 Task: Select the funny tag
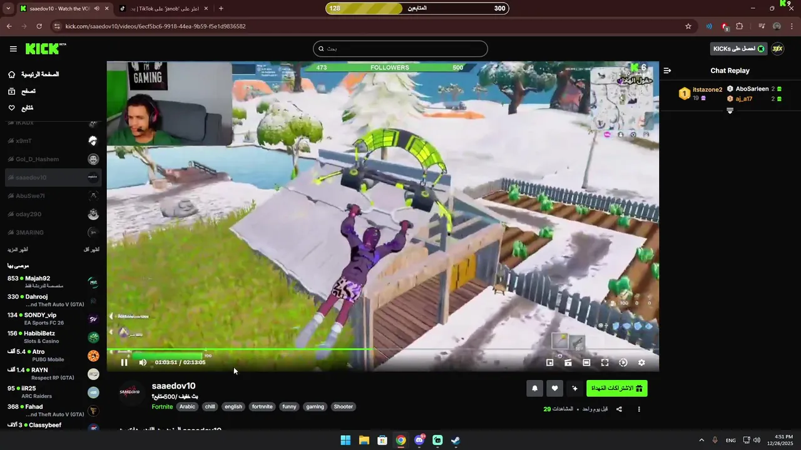(289, 407)
